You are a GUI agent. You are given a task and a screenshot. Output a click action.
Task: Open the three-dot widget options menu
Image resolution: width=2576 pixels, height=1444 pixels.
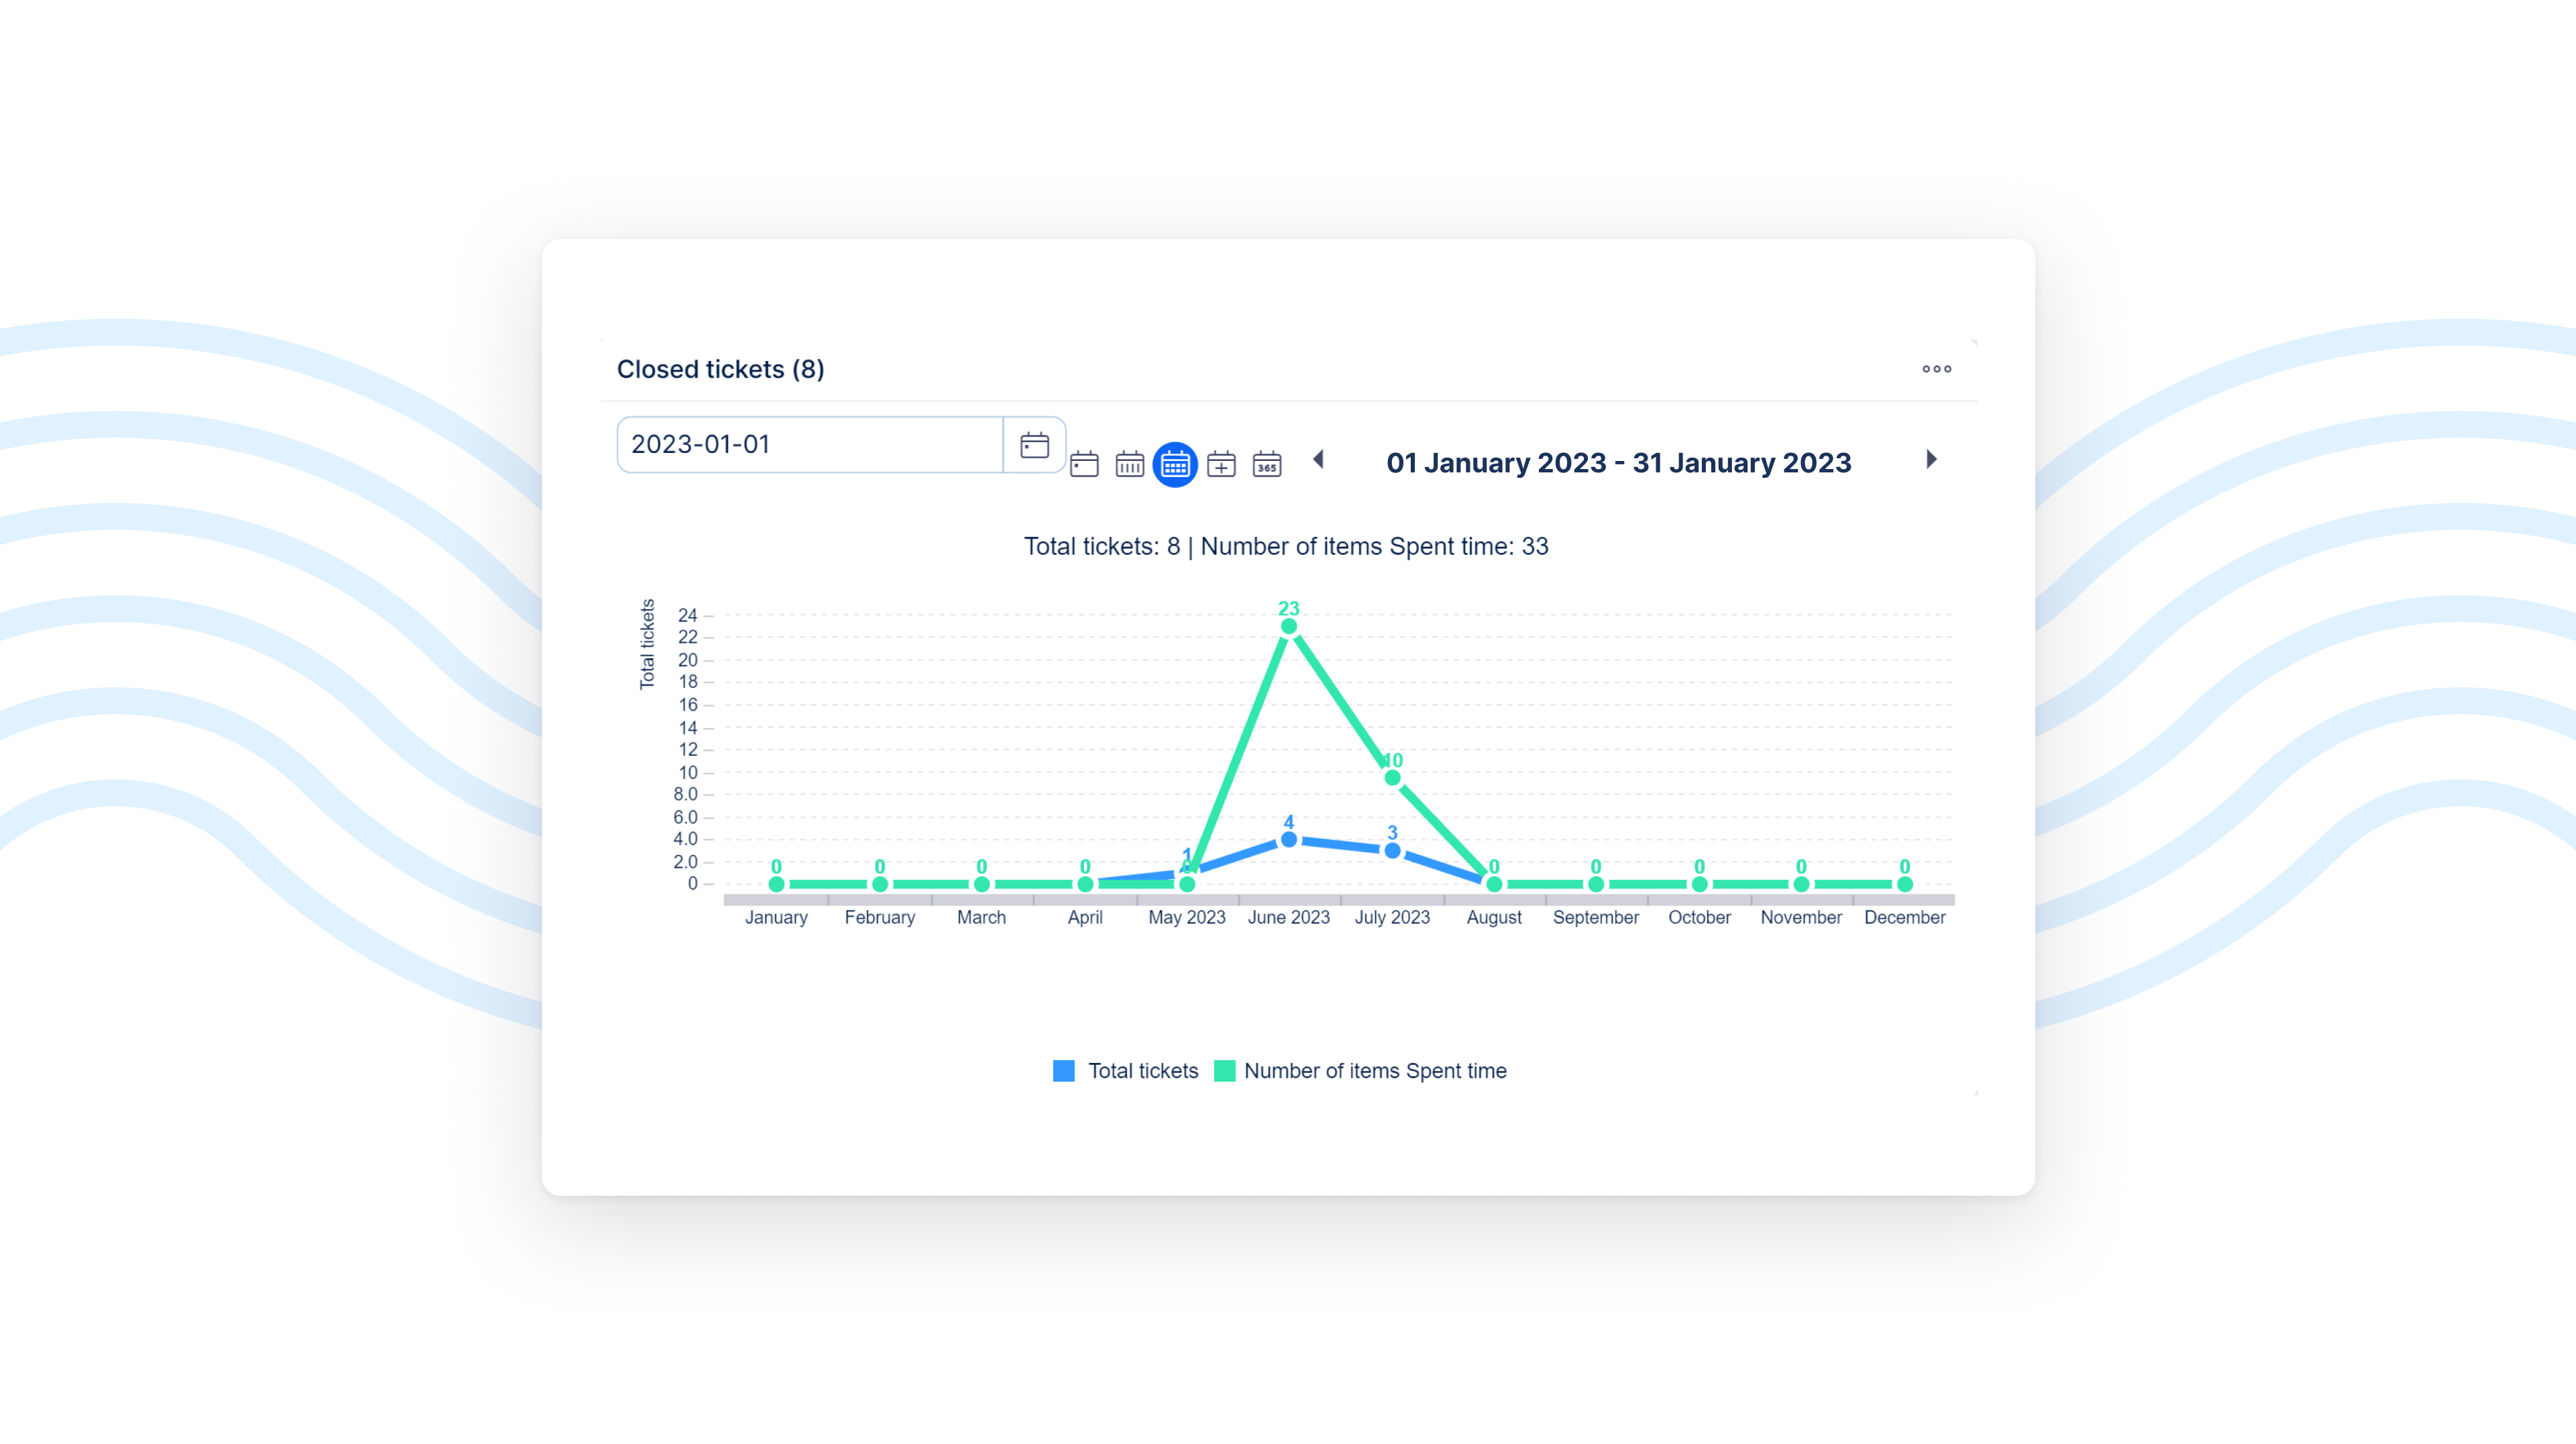pyautogui.click(x=1936, y=369)
